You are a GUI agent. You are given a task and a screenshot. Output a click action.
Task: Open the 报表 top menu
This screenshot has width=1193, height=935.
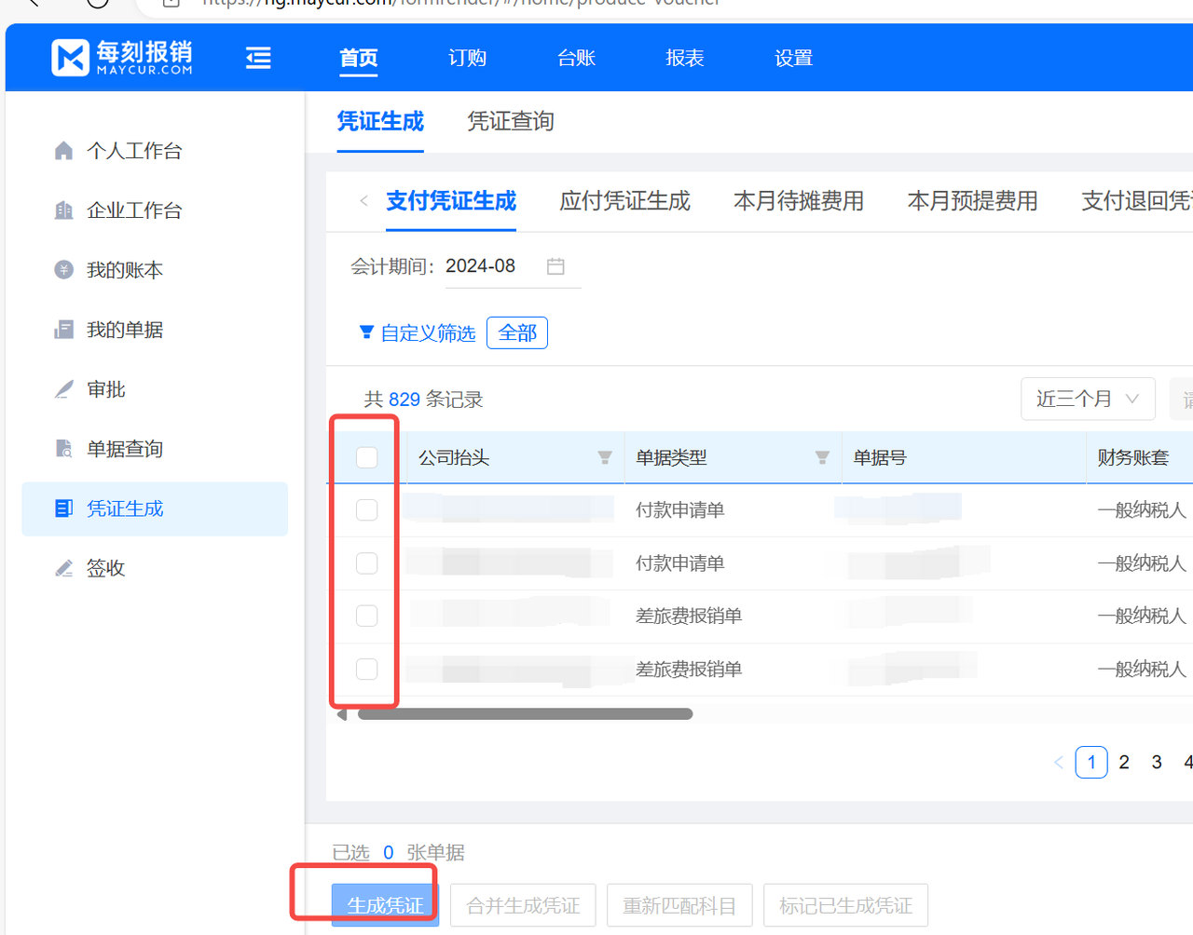(x=685, y=58)
